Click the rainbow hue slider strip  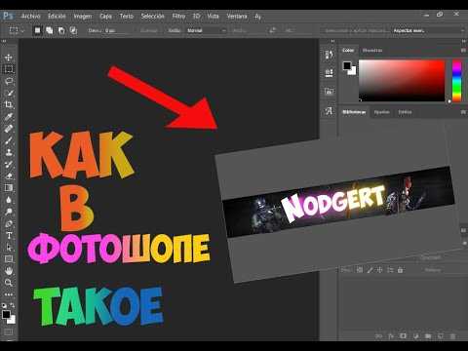457,81
